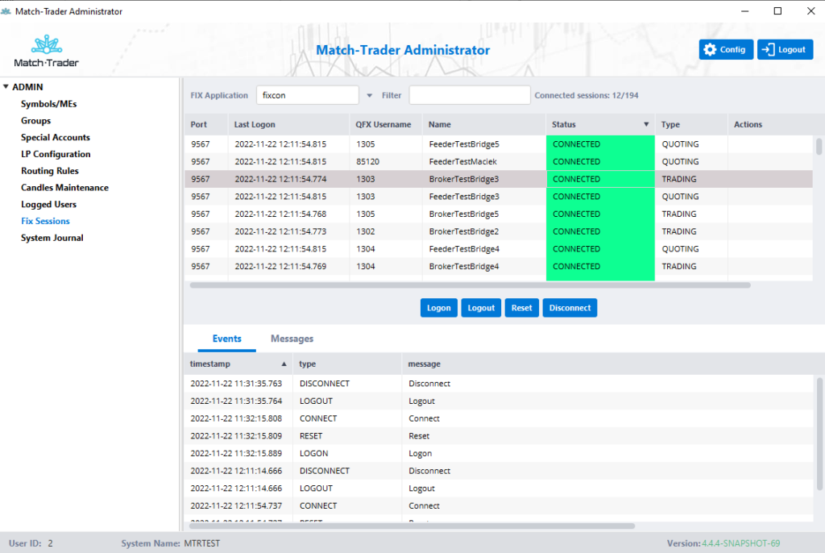Open the FIX Application dropdown arrow

[369, 95]
